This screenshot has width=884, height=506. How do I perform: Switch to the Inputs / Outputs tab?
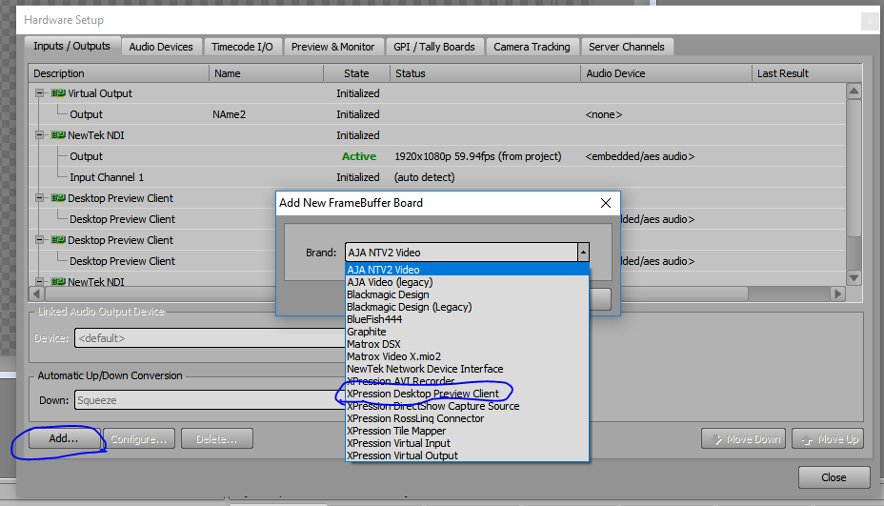click(x=71, y=47)
